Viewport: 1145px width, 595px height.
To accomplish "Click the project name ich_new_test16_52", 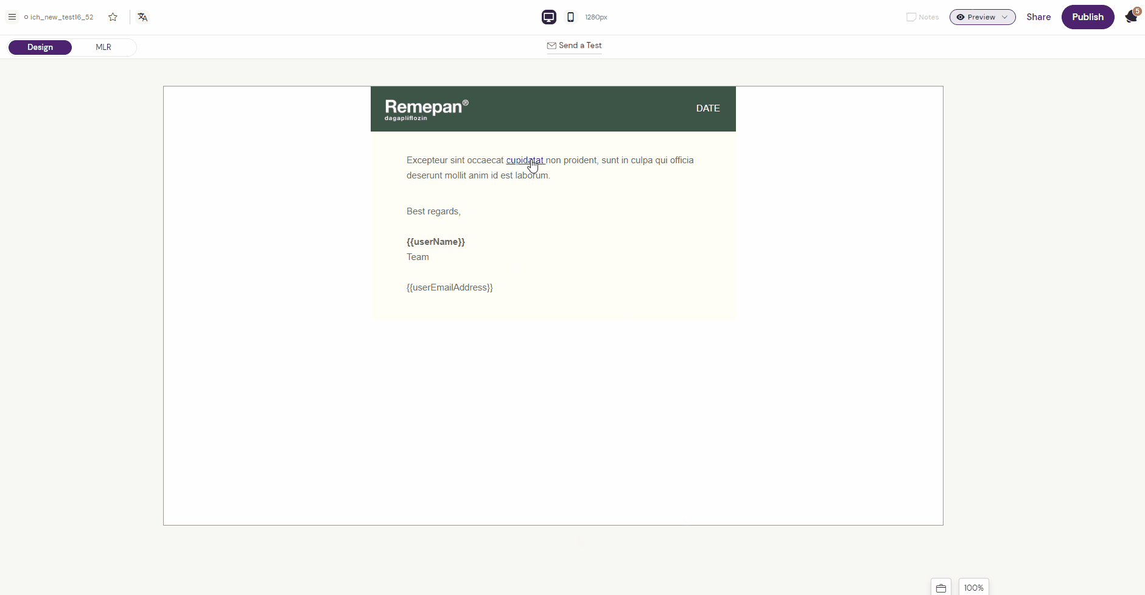I will (x=61, y=17).
